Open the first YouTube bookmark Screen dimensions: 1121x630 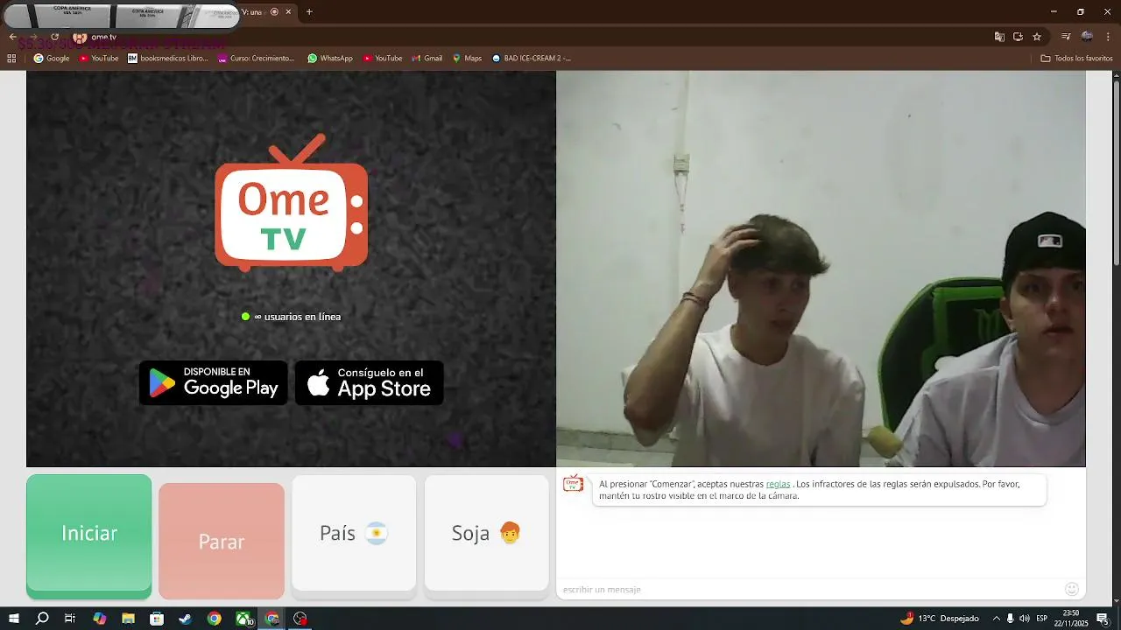(x=99, y=59)
